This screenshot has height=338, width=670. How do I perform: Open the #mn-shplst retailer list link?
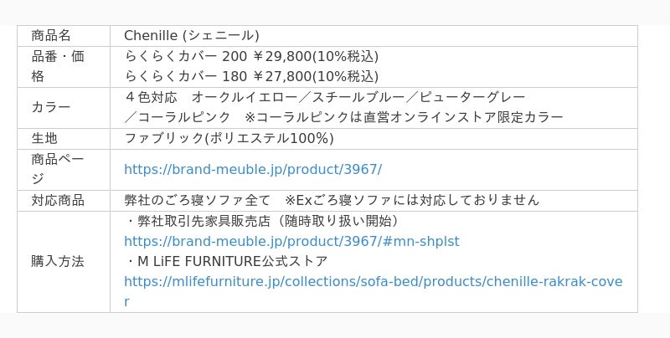pyautogui.click(x=291, y=242)
